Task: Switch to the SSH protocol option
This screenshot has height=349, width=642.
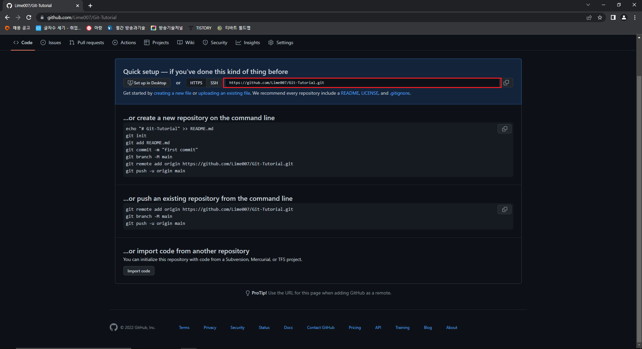Action: click(214, 83)
